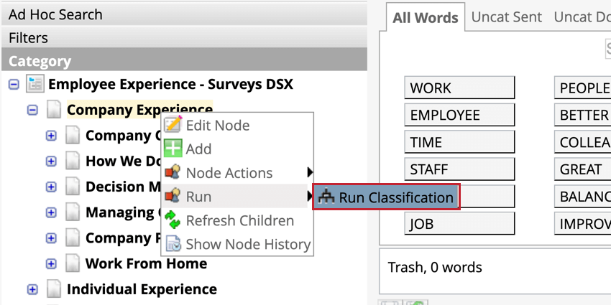Expand the Work From Home node
Screen dimensions: 611x305
click(51, 264)
